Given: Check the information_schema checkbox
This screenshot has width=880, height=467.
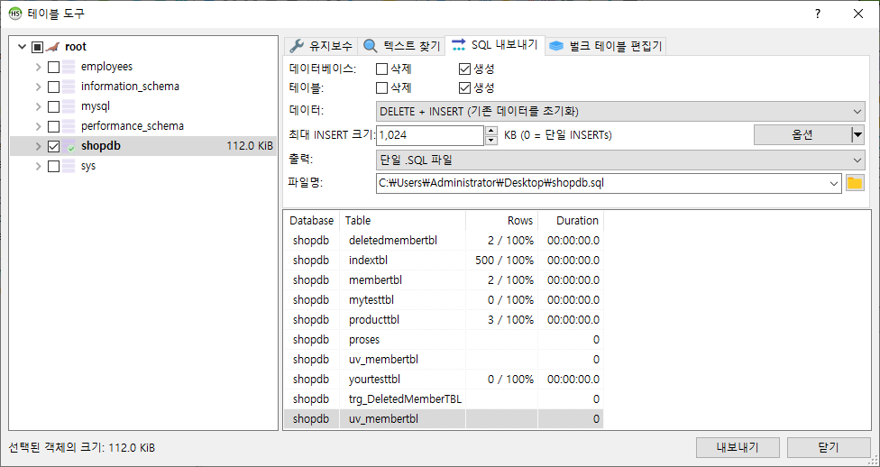Looking at the screenshot, I should coord(53,87).
